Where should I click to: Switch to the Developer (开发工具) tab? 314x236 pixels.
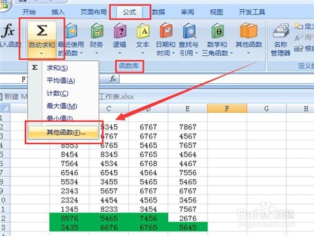point(252,12)
